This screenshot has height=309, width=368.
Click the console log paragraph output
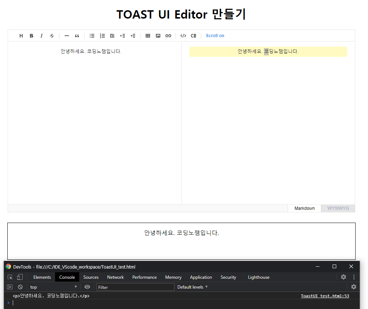point(51,296)
